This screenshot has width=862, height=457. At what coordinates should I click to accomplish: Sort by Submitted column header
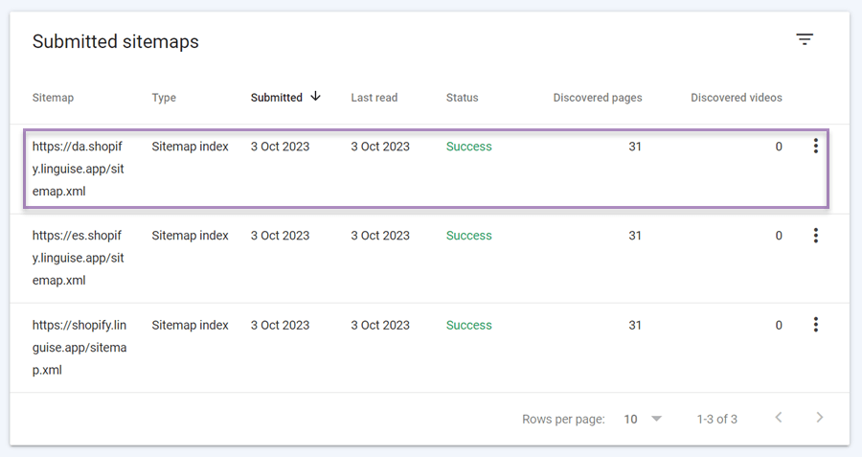[x=277, y=98]
